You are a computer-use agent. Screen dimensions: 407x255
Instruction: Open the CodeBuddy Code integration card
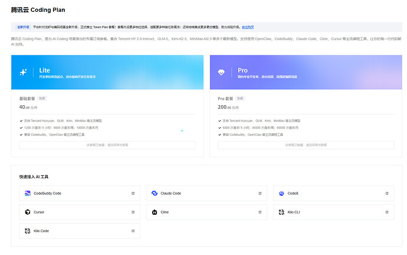pyautogui.click(x=80, y=193)
